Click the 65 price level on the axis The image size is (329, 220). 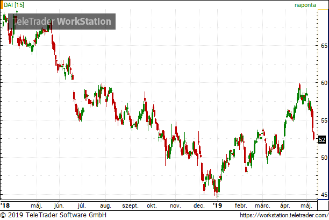click(x=324, y=46)
